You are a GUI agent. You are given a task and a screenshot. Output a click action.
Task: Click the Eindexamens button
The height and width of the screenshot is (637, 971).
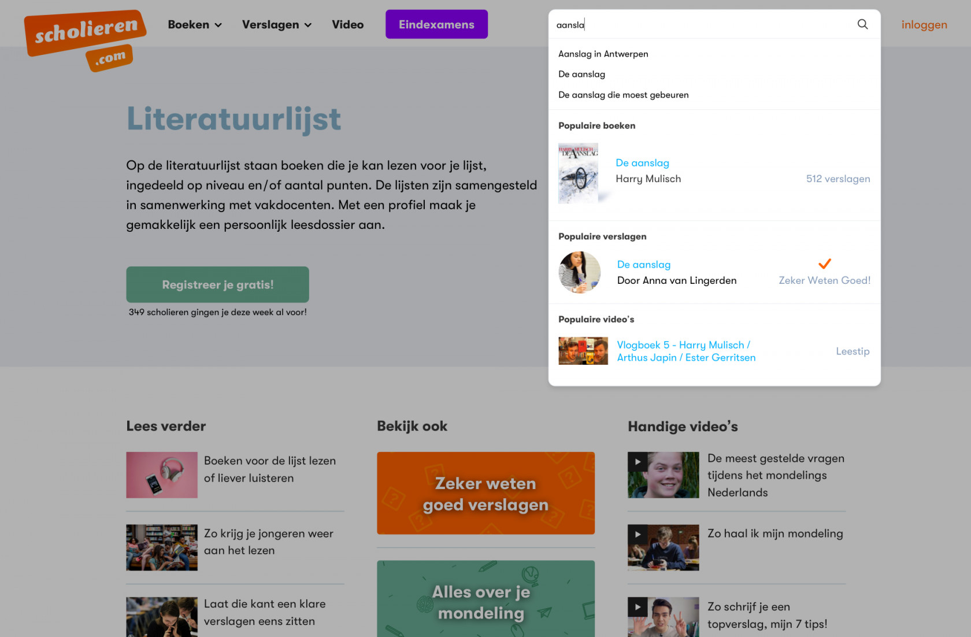point(436,24)
